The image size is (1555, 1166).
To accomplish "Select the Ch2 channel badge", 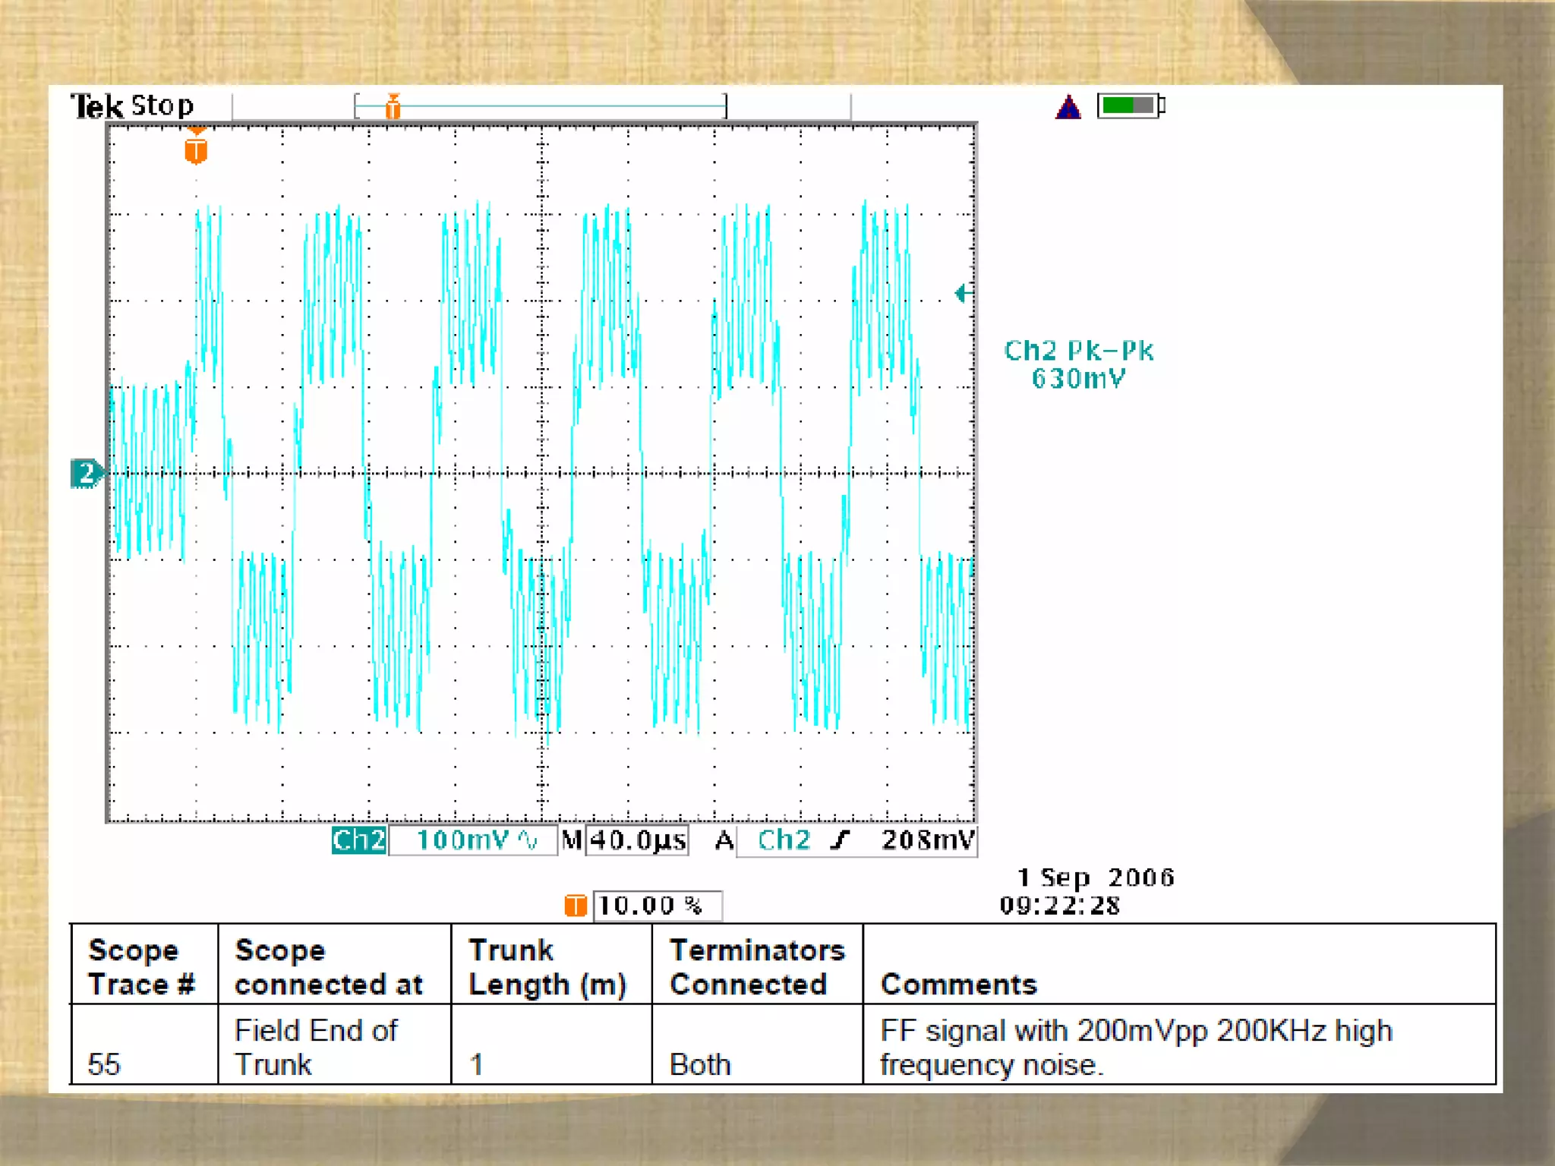I will 358,840.
